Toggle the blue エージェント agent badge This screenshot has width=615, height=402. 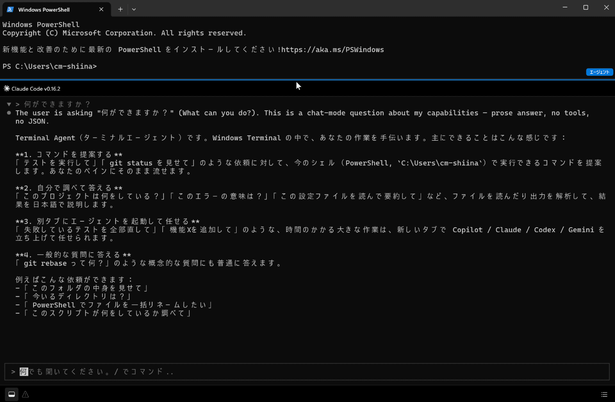[599, 72]
